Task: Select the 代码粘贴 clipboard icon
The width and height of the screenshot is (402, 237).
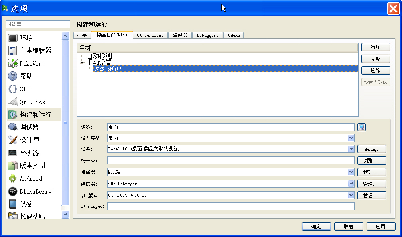Action: coord(13,215)
